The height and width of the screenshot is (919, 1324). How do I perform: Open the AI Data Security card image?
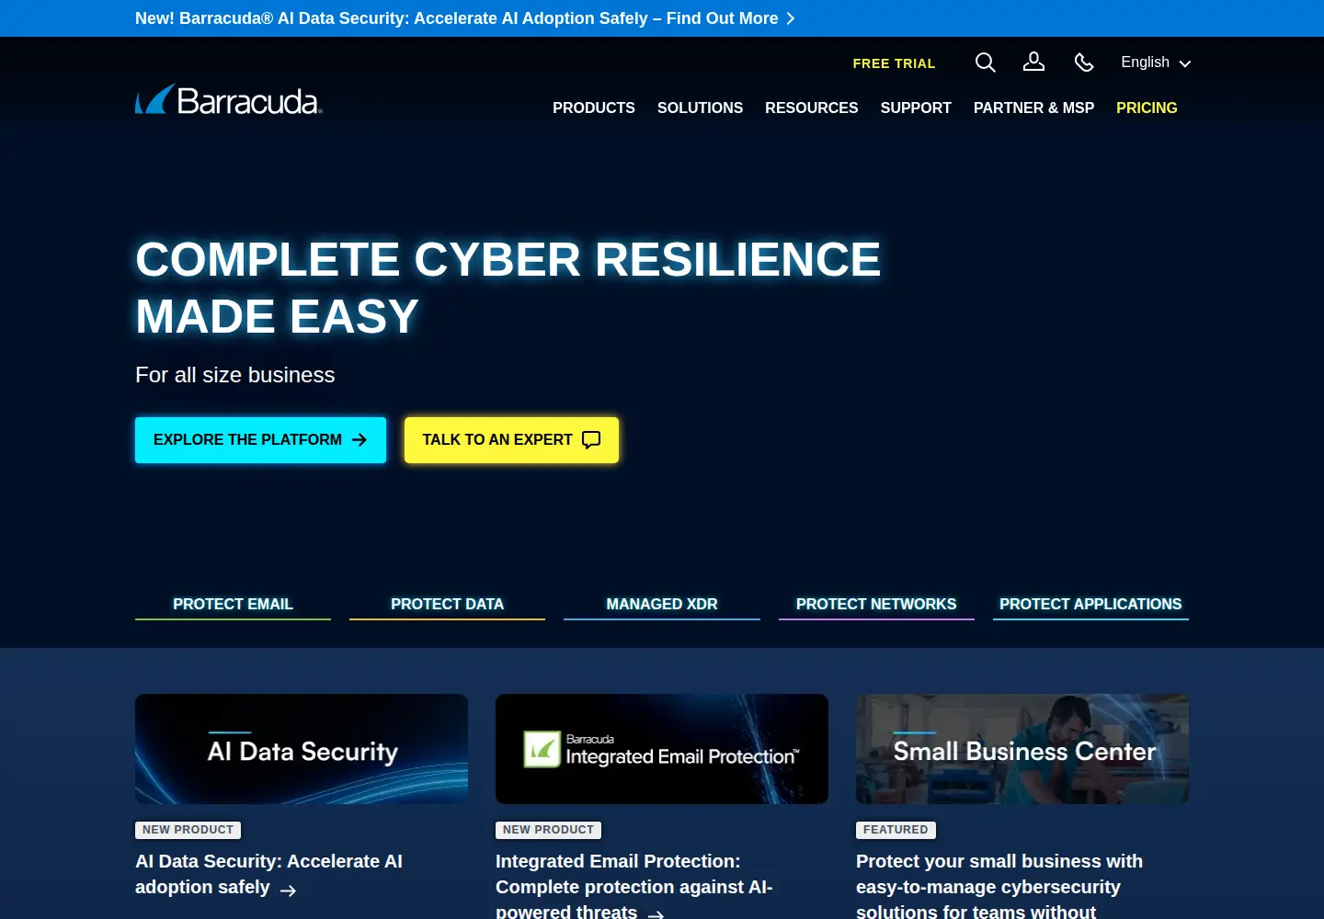(302, 749)
